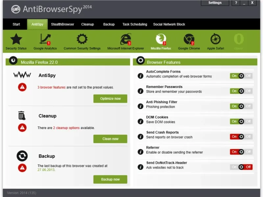Toggle the Referrer switch
The image size is (263, 197).
pyautogui.click(x=241, y=152)
